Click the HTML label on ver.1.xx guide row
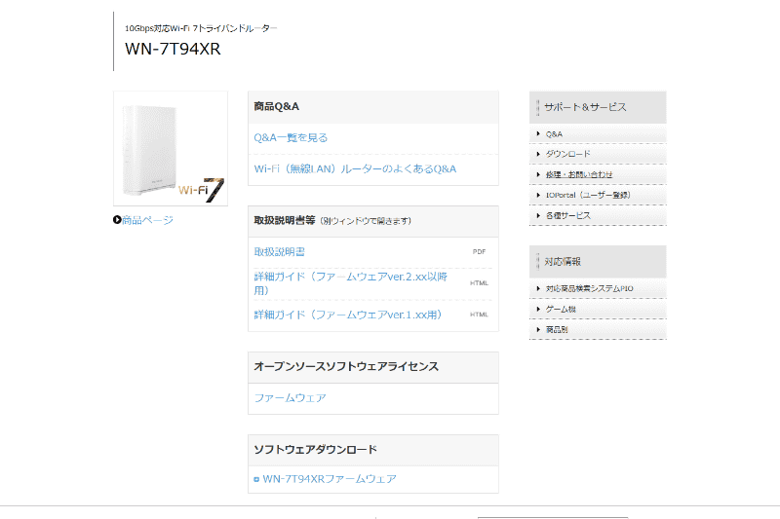This screenshot has width=780, height=519. click(479, 315)
